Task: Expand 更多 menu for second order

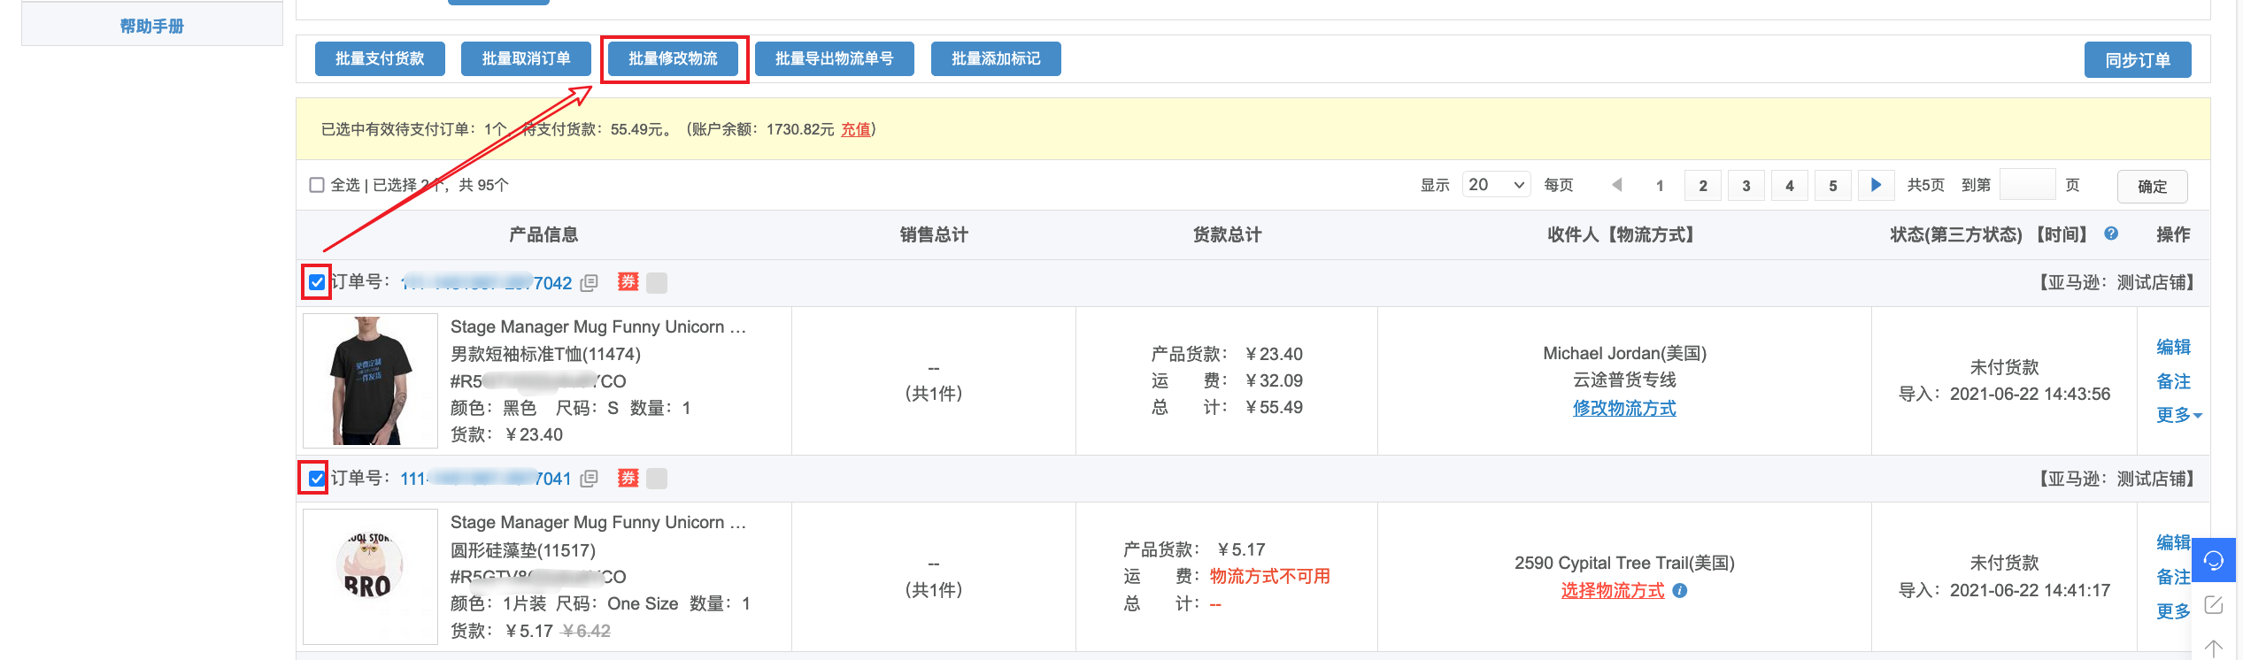Action: click(2173, 611)
